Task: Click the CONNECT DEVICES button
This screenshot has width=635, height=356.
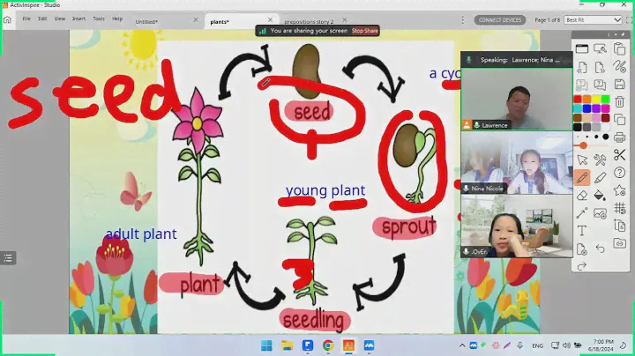Action: point(499,19)
